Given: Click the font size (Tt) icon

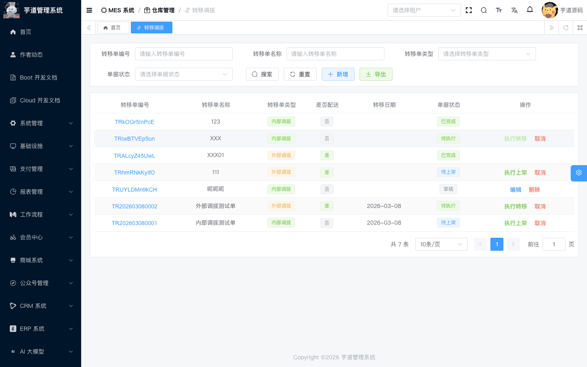Looking at the screenshot, I should [x=499, y=10].
